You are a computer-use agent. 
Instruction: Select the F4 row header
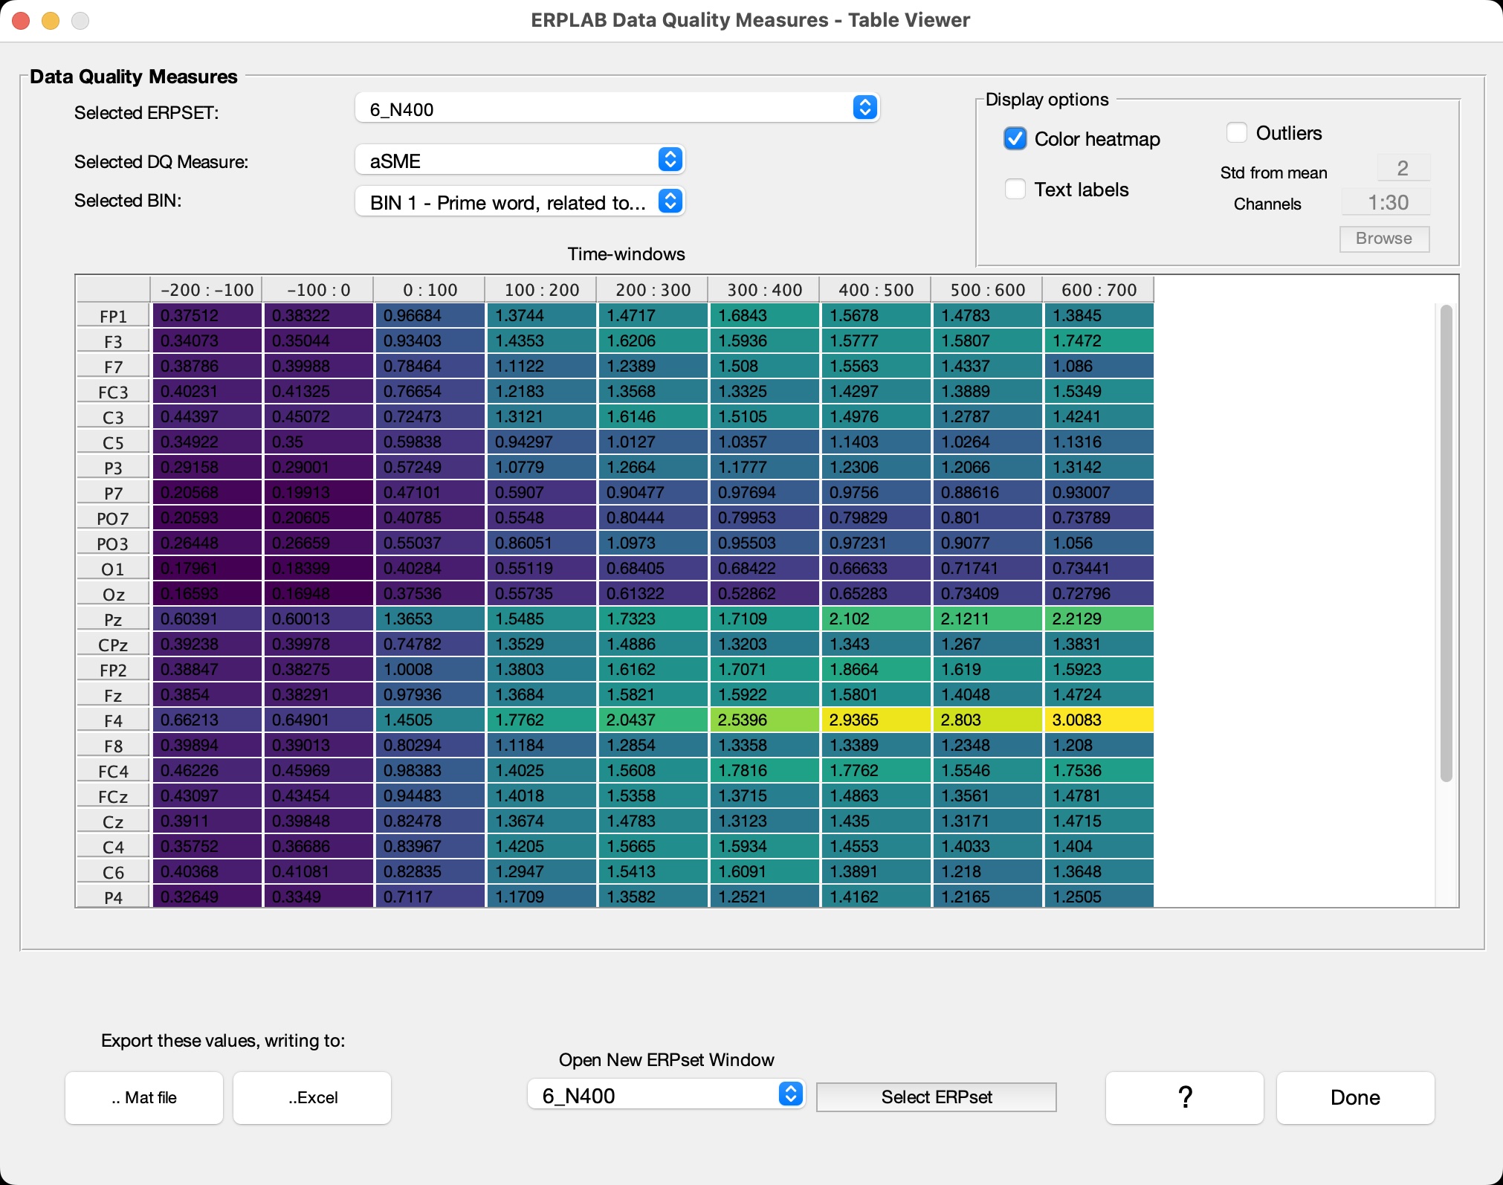[x=113, y=720]
